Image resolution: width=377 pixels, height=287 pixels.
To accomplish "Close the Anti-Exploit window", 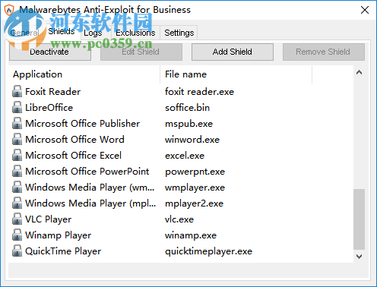I will (x=365, y=10).
